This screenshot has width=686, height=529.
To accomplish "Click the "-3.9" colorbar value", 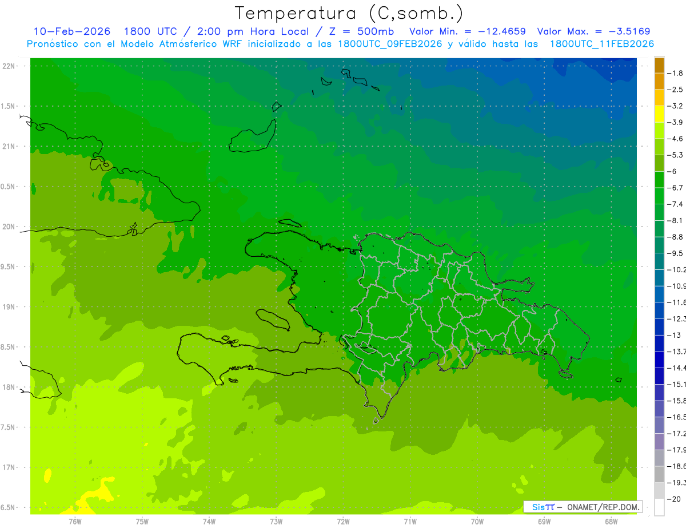I will click(x=675, y=122).
